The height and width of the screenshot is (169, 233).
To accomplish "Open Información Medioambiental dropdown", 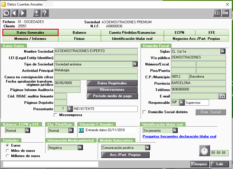I will [80, 148].
